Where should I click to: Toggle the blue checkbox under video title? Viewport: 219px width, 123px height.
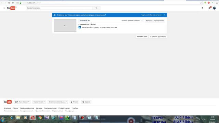(80, 27)
